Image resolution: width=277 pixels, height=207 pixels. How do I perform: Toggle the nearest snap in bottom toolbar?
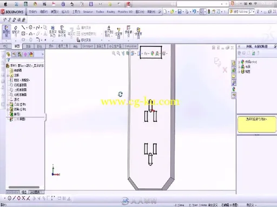point(28,198)
